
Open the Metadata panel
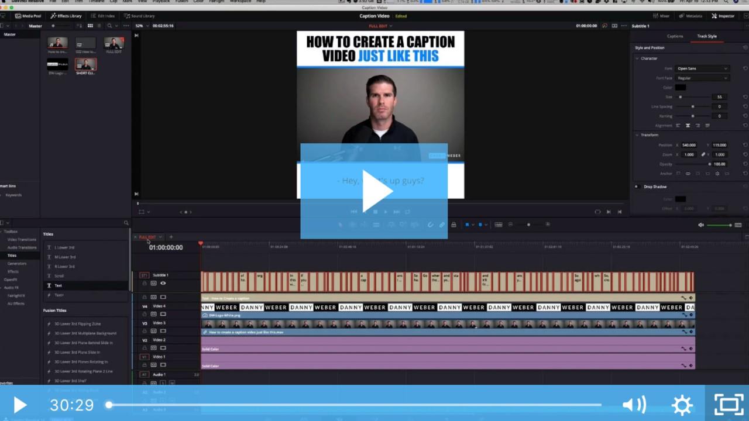689,16
